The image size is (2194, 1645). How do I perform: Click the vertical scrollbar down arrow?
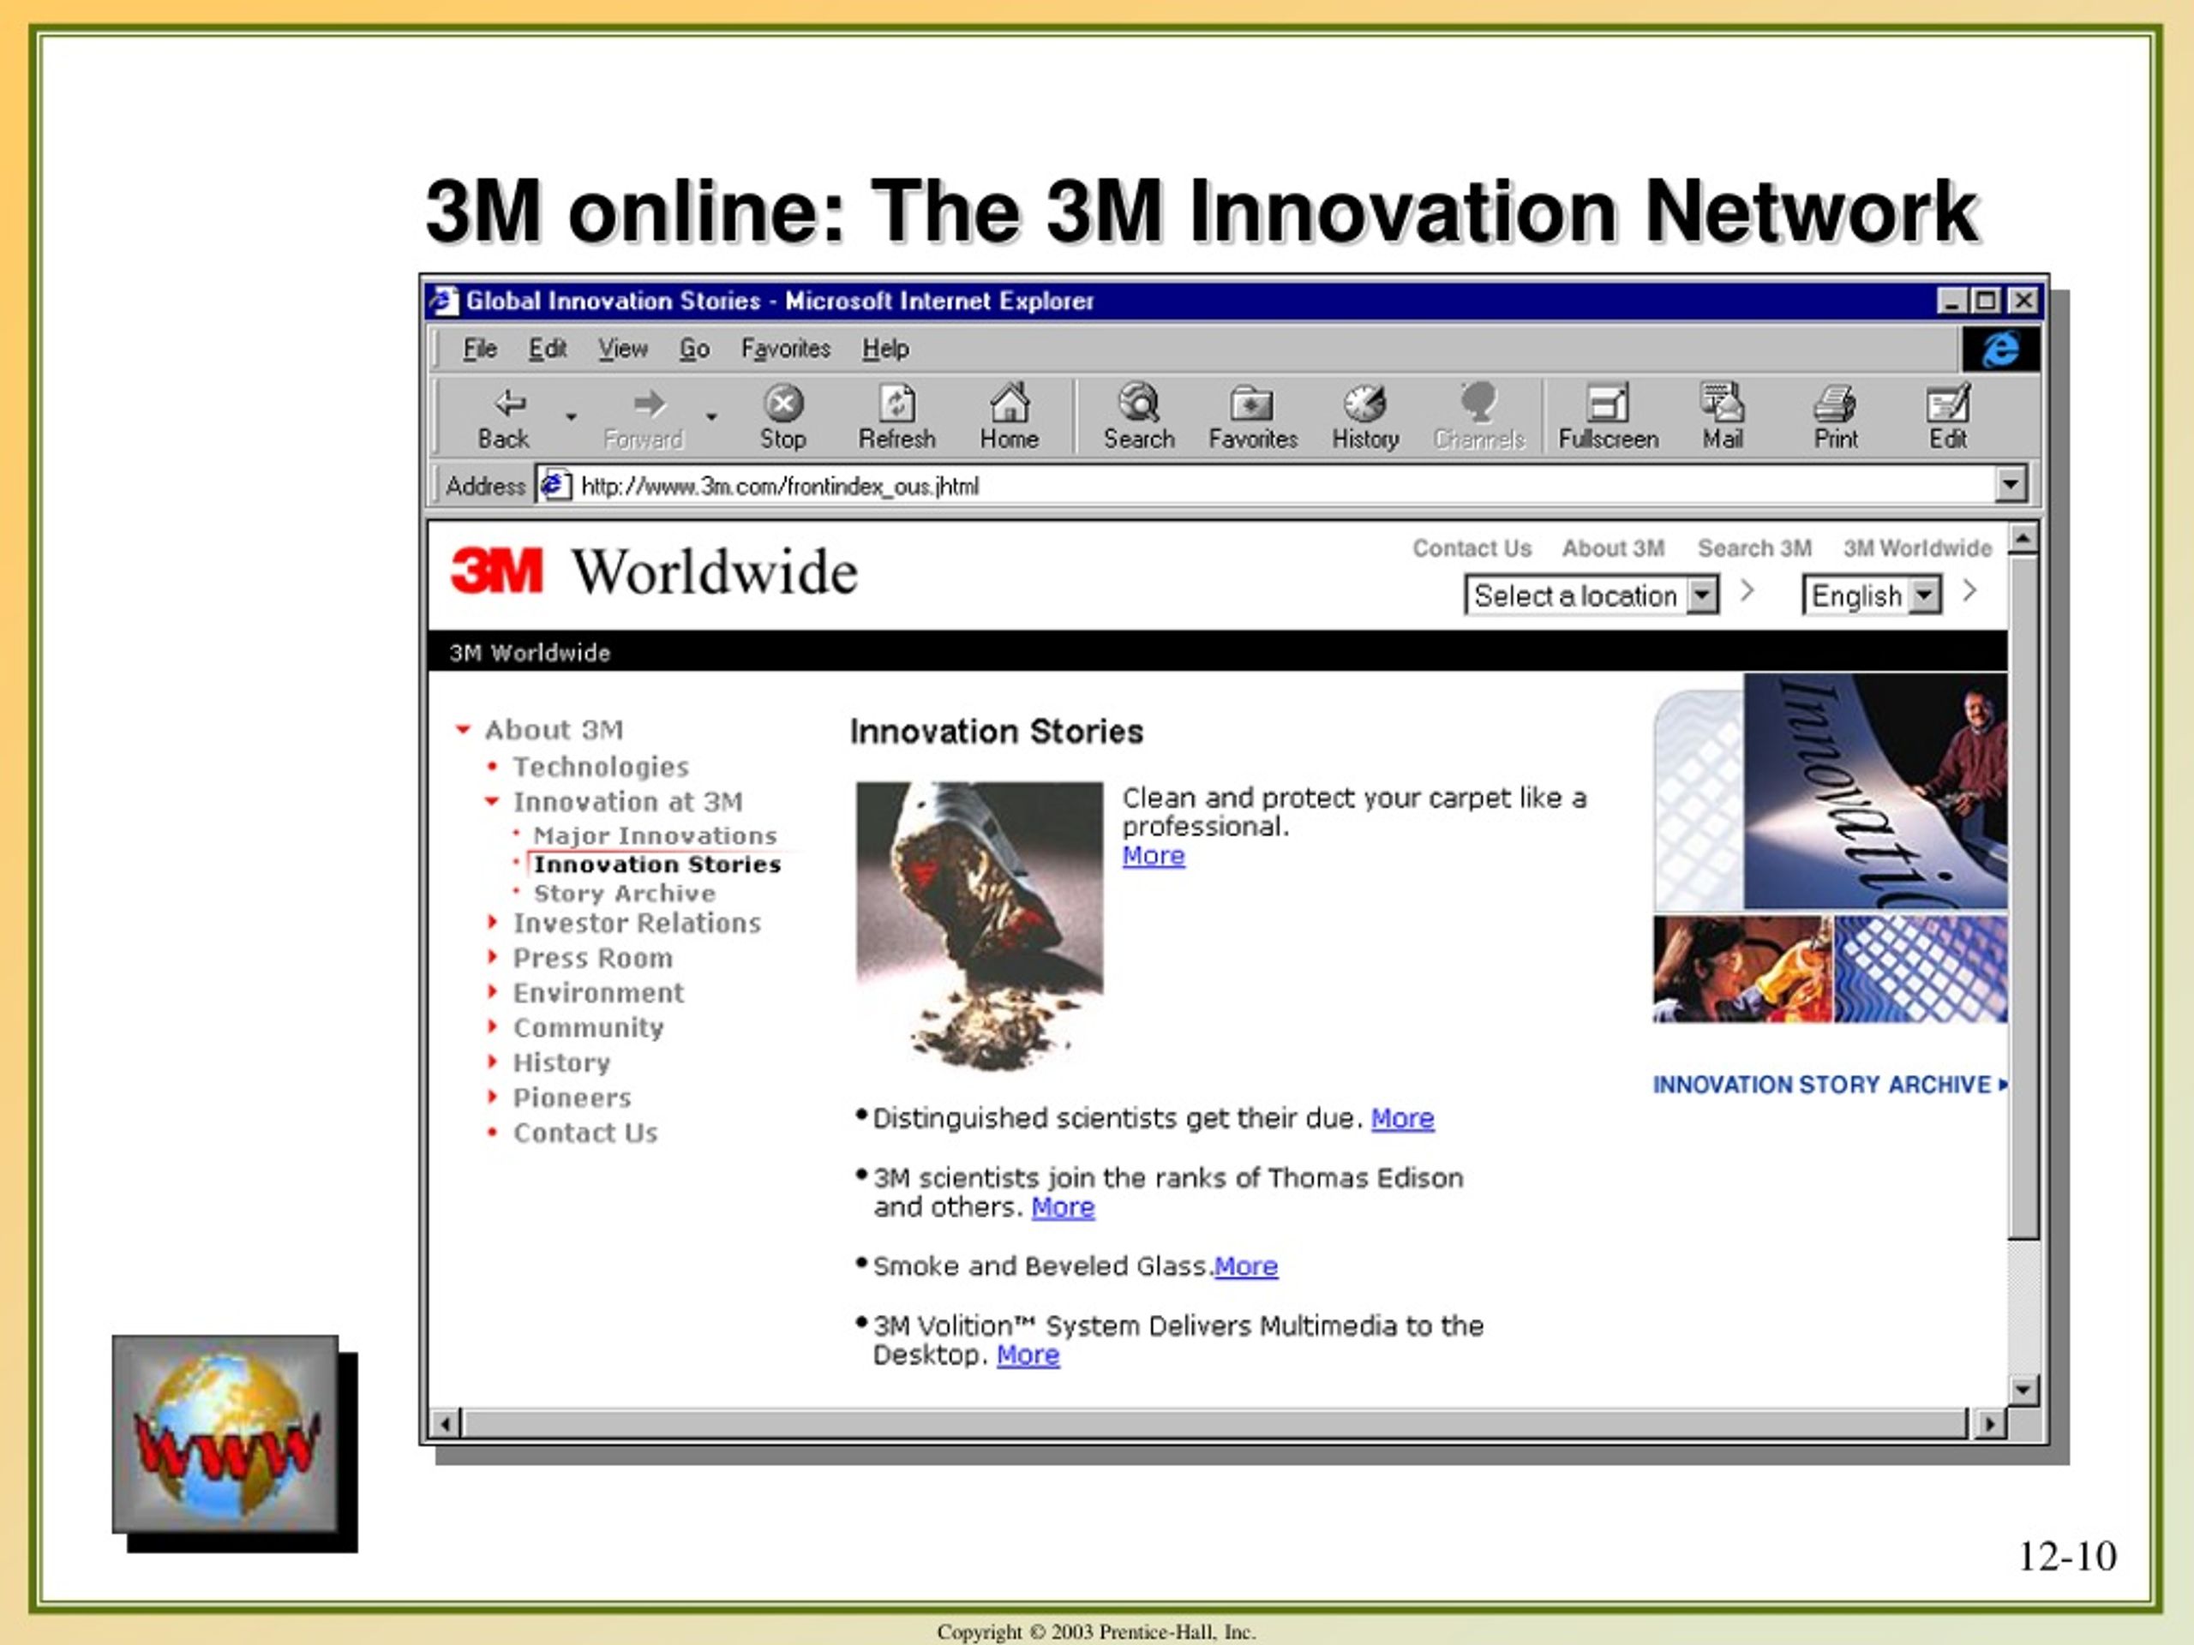click(x=2023, y=1389)
